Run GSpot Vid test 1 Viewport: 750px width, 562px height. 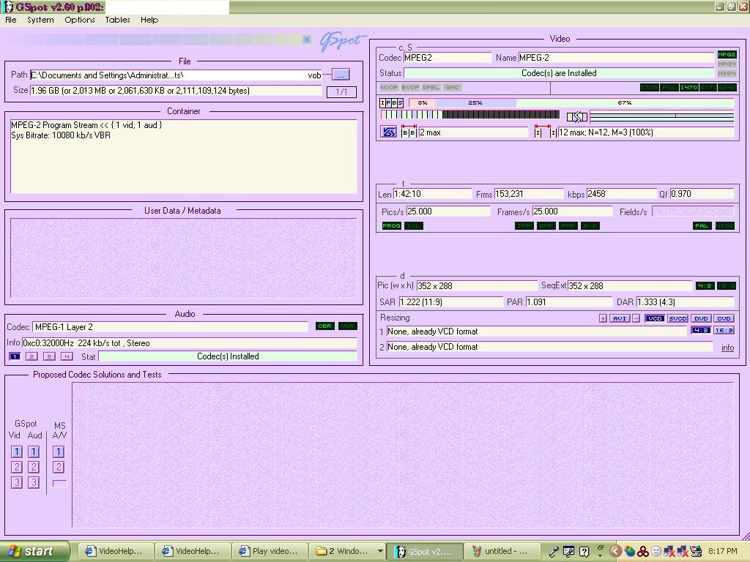17,452
